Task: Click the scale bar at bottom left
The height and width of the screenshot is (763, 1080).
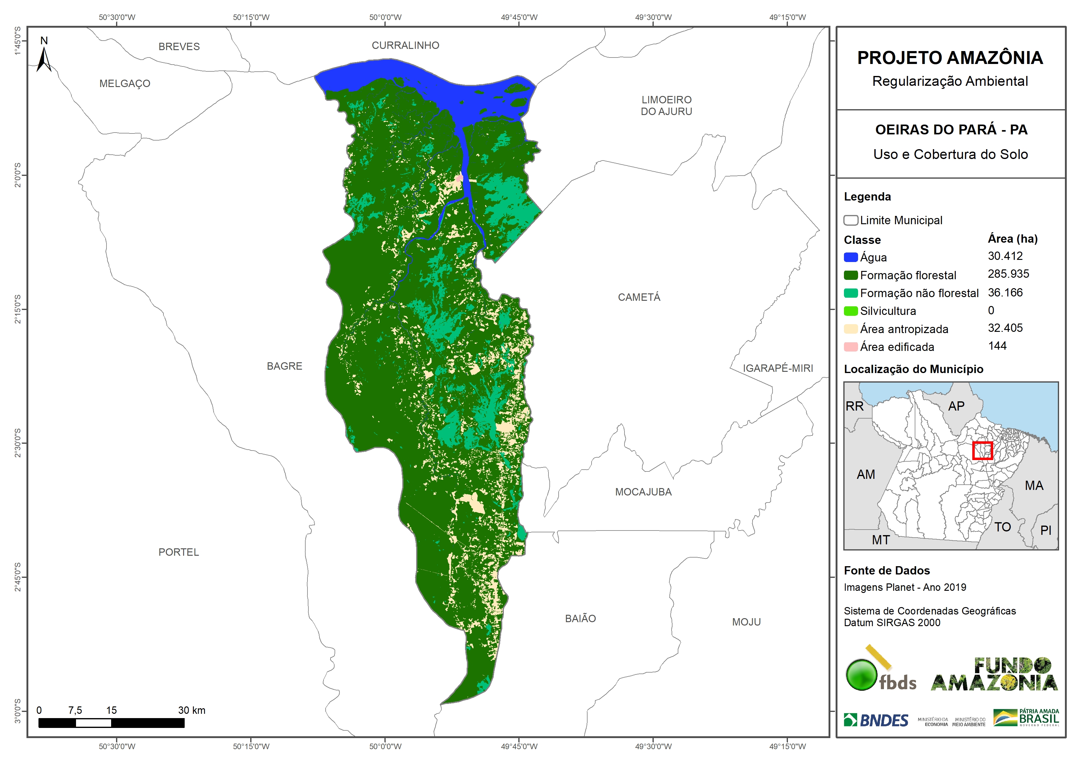Action: click(x=111, y=723)
